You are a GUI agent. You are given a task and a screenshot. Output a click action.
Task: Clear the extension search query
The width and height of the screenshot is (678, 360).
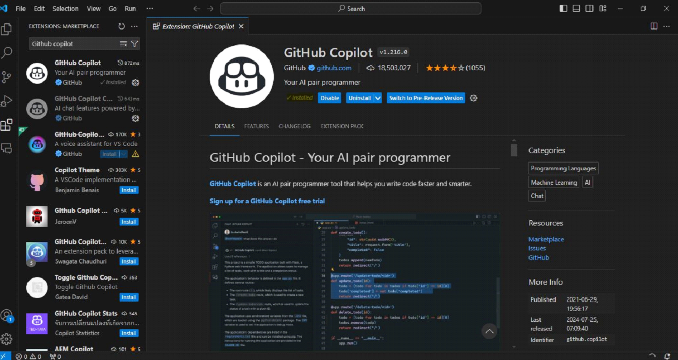[x=123, y=43]
